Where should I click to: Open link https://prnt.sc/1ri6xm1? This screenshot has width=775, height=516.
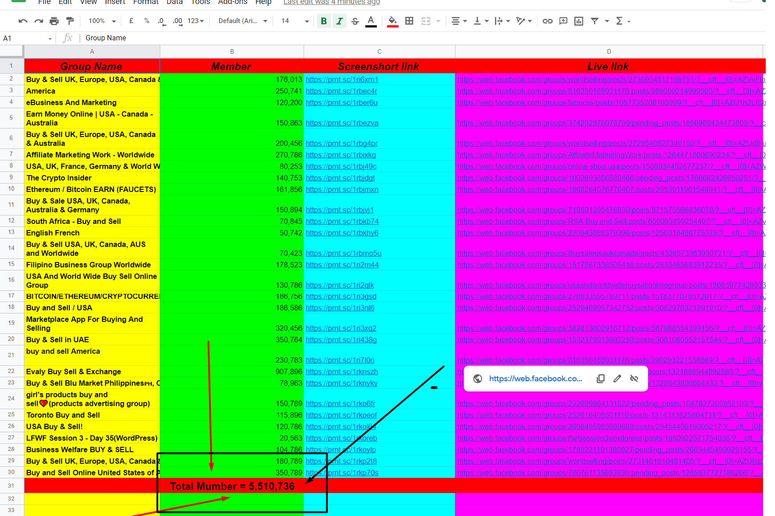[x=342, y=79]
